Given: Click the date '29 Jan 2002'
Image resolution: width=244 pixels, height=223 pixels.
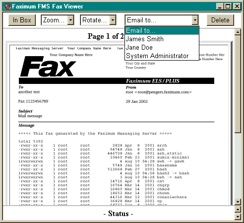Looking at the screenshot, I should [136, 101].
